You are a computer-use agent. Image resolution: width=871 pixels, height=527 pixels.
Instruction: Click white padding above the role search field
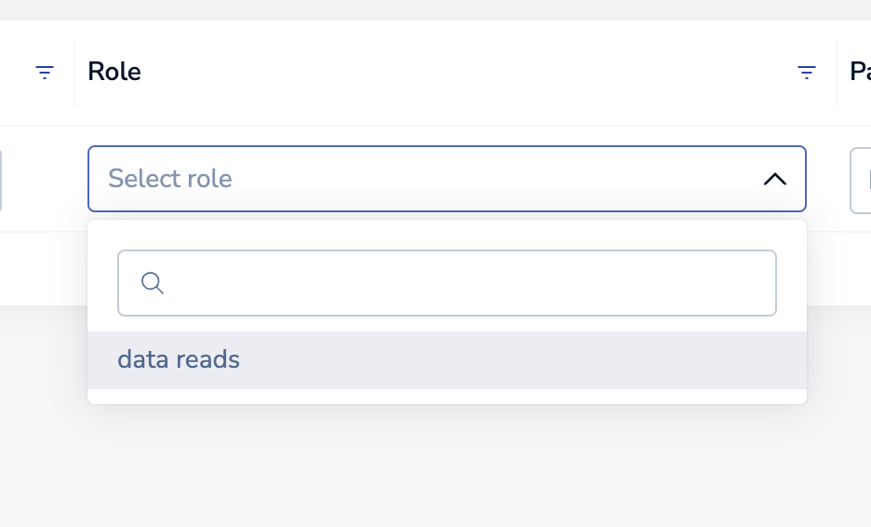[447, 235]
